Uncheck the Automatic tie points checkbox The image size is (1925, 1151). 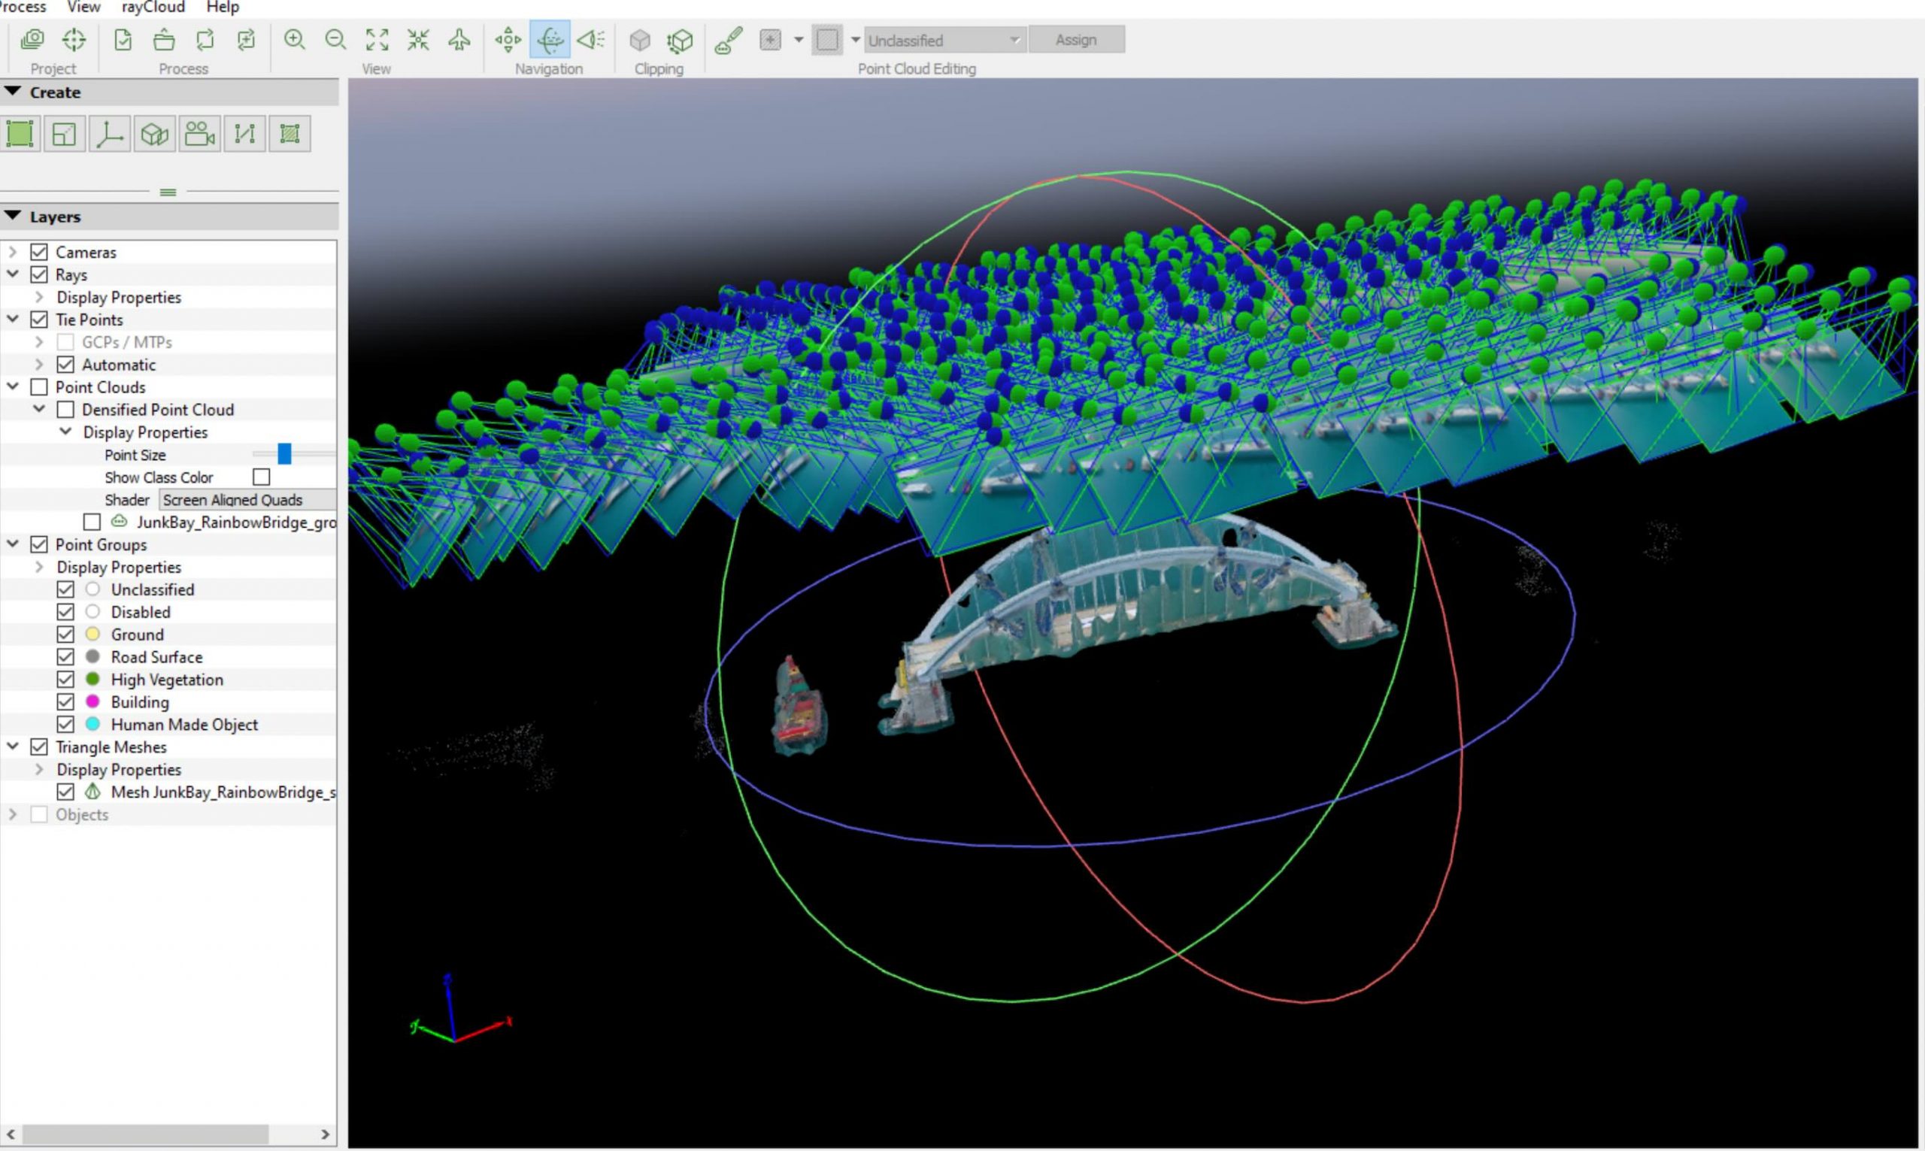point(65,365)
